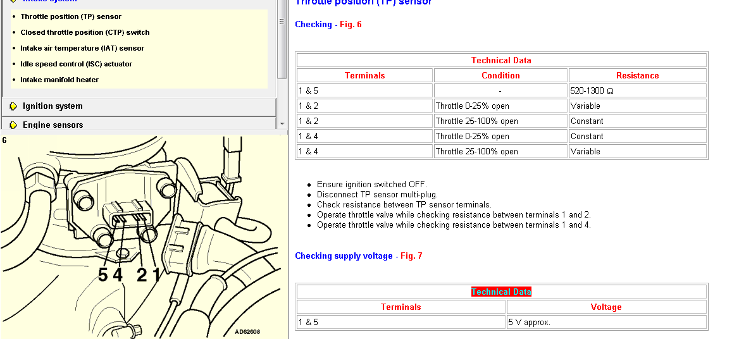Select the 520-1300 Ω resistance cell

coord(638,91)
